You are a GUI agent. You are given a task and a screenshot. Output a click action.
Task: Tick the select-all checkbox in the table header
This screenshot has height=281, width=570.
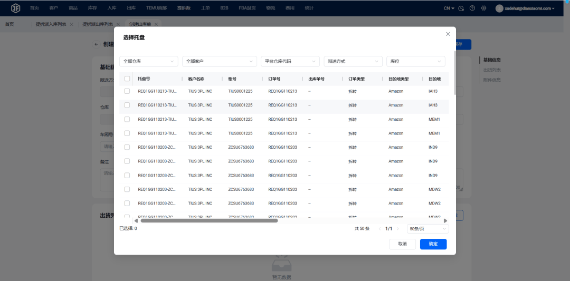[127, 79]
